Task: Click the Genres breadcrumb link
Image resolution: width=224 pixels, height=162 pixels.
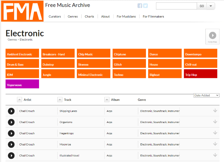Action: coord(12,40)
